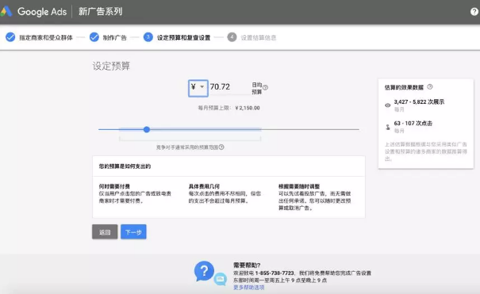Click the 下一步 button
This screenshot has height=294, width=480.
133,232
